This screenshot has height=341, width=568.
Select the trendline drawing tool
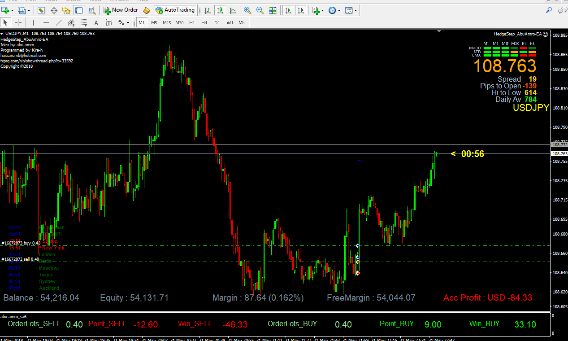click(58, 22)
